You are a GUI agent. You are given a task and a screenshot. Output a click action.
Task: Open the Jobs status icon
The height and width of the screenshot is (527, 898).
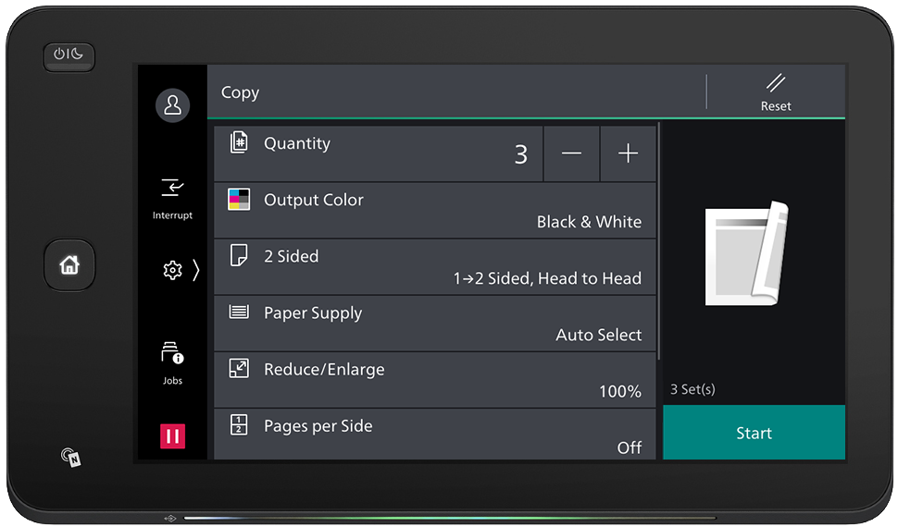pyautogui.click(x=172, y=352)
